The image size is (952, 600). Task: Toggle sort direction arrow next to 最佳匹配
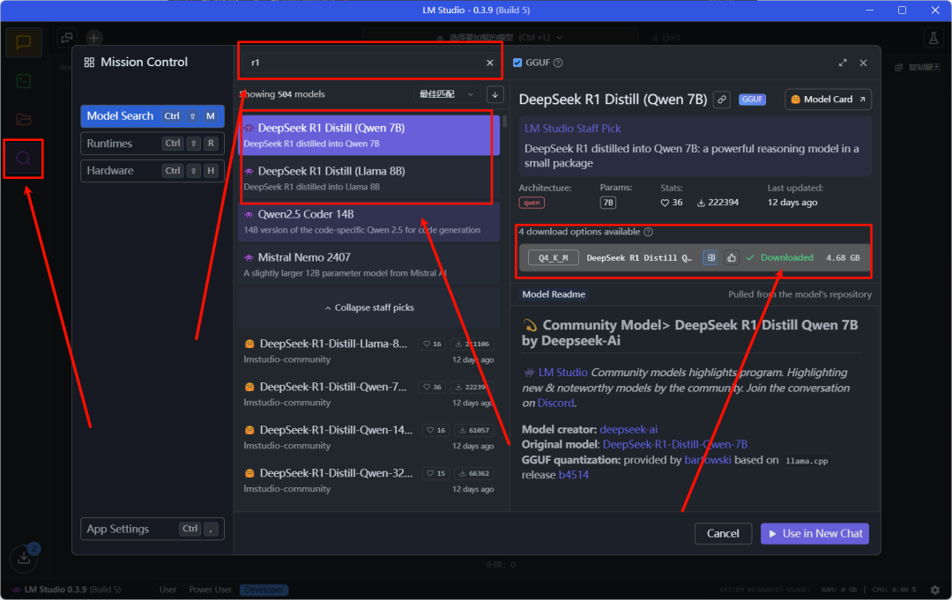pyautogui.click(x=495, y=94)
